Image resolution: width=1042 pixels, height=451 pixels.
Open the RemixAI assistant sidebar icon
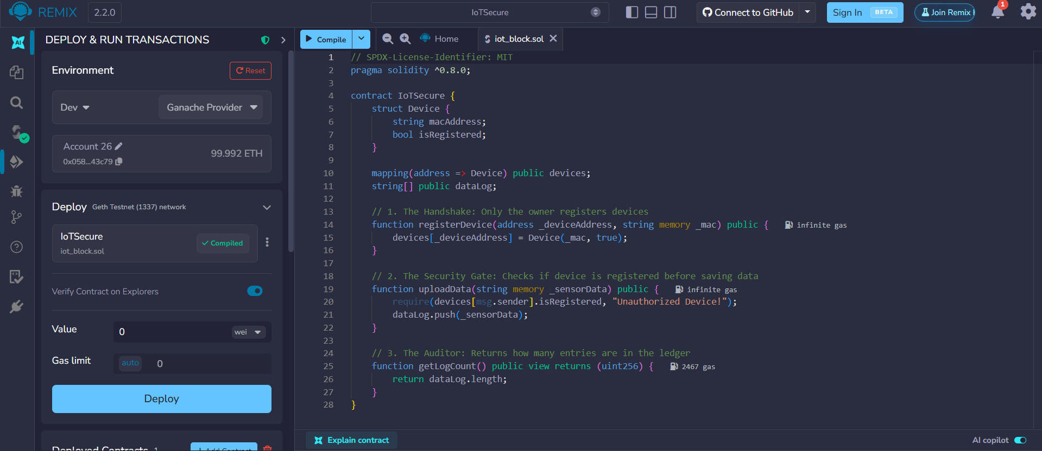pos(17,42)
